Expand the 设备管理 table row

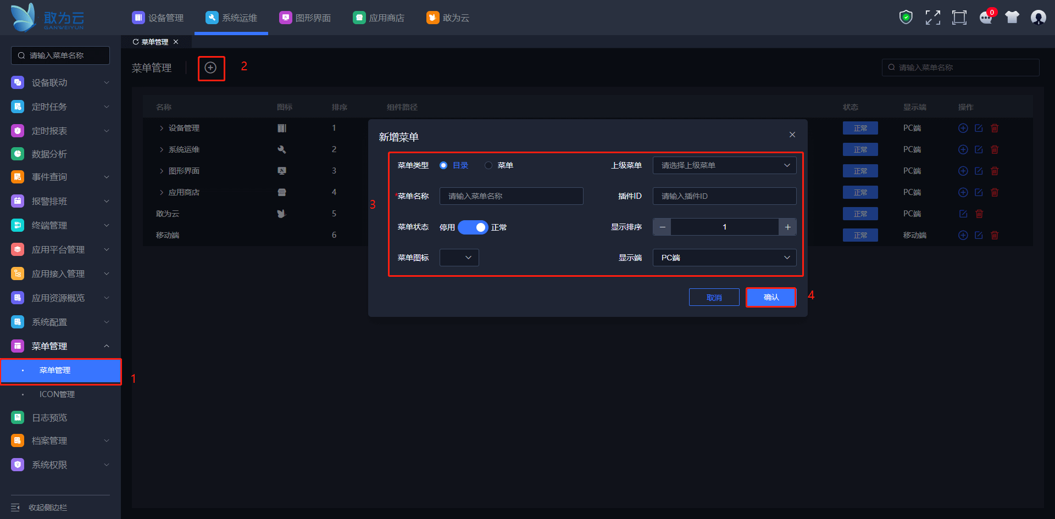(x=162, y=128)
